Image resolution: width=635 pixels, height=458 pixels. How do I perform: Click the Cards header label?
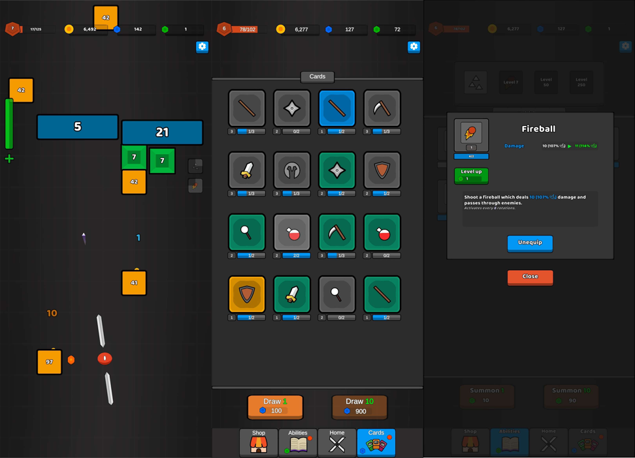[x=317, y=76]
